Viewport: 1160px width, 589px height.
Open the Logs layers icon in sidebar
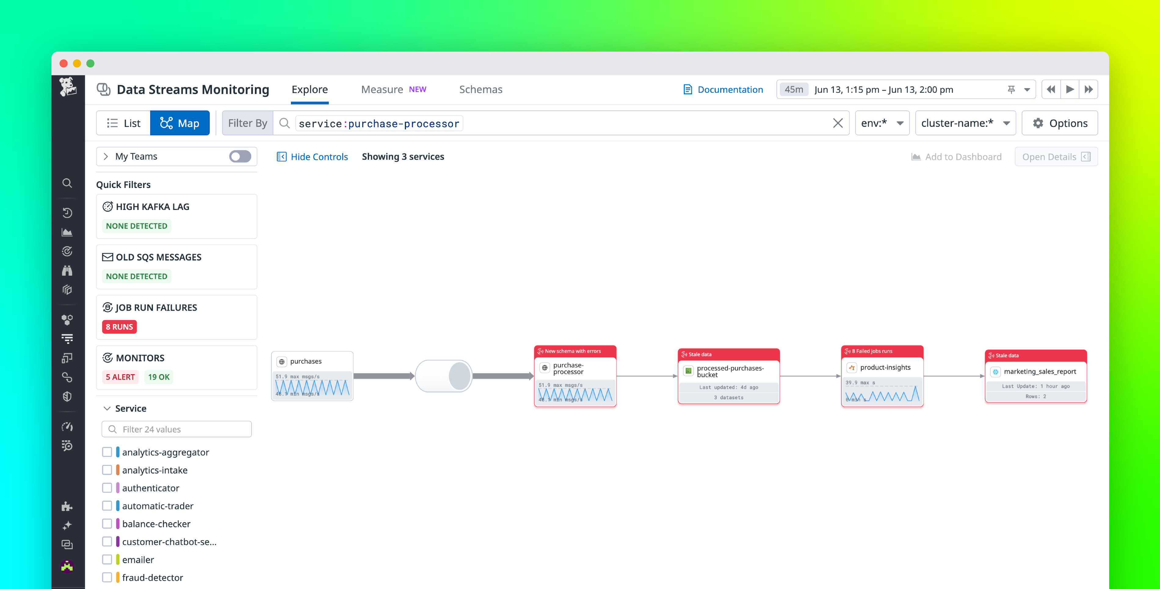point(67,290)
